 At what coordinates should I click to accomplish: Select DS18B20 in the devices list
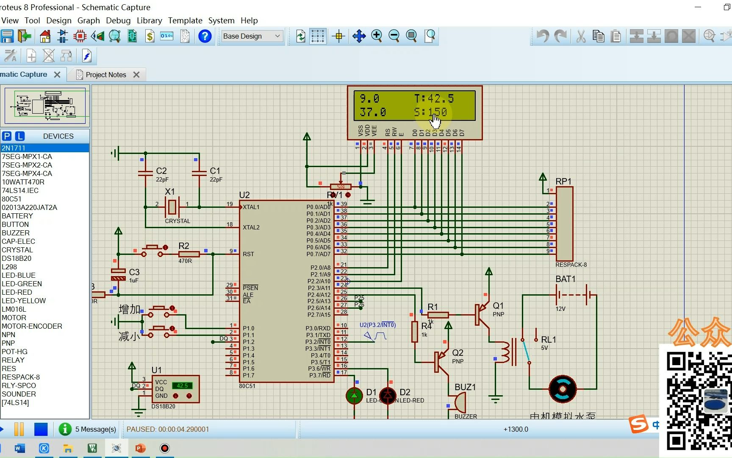tap(45, 258)
